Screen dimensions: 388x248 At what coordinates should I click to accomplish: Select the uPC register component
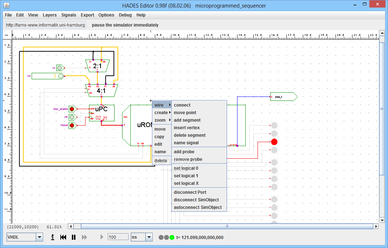102,113
